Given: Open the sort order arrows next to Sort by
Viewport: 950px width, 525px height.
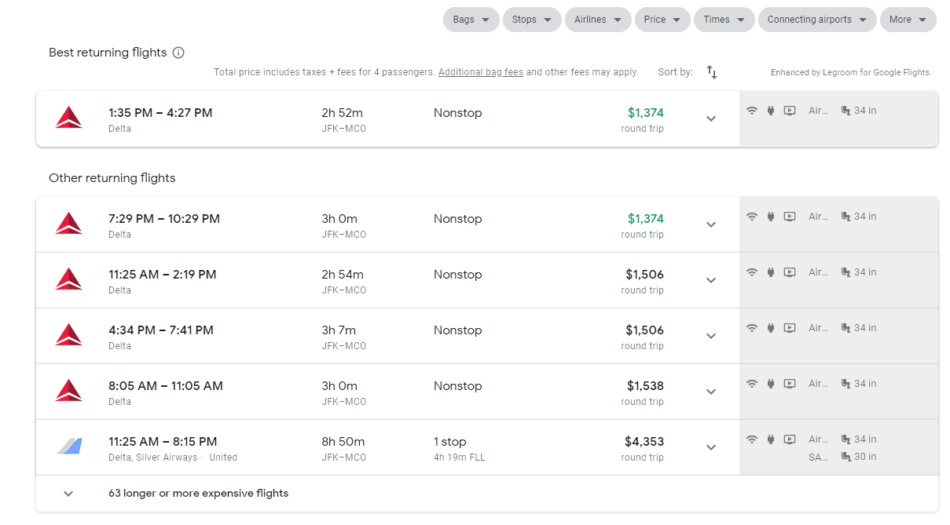Looking at the screenshot, I should pos(711,72).
